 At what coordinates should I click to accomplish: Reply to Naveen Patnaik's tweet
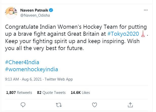point(23,104)
